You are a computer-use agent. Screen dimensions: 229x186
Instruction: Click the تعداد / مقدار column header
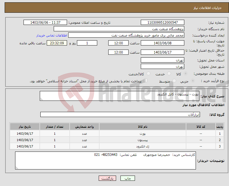click(x=55, y=127)
